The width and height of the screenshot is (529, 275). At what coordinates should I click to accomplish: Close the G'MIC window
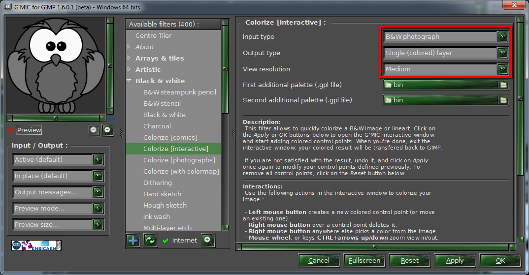click(514, 5)
